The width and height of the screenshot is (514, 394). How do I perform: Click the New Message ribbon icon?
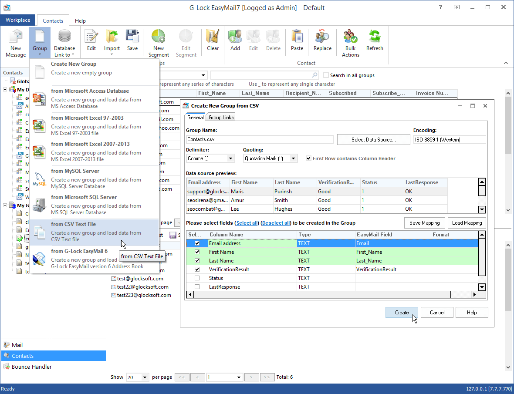[x=15, y=43]
